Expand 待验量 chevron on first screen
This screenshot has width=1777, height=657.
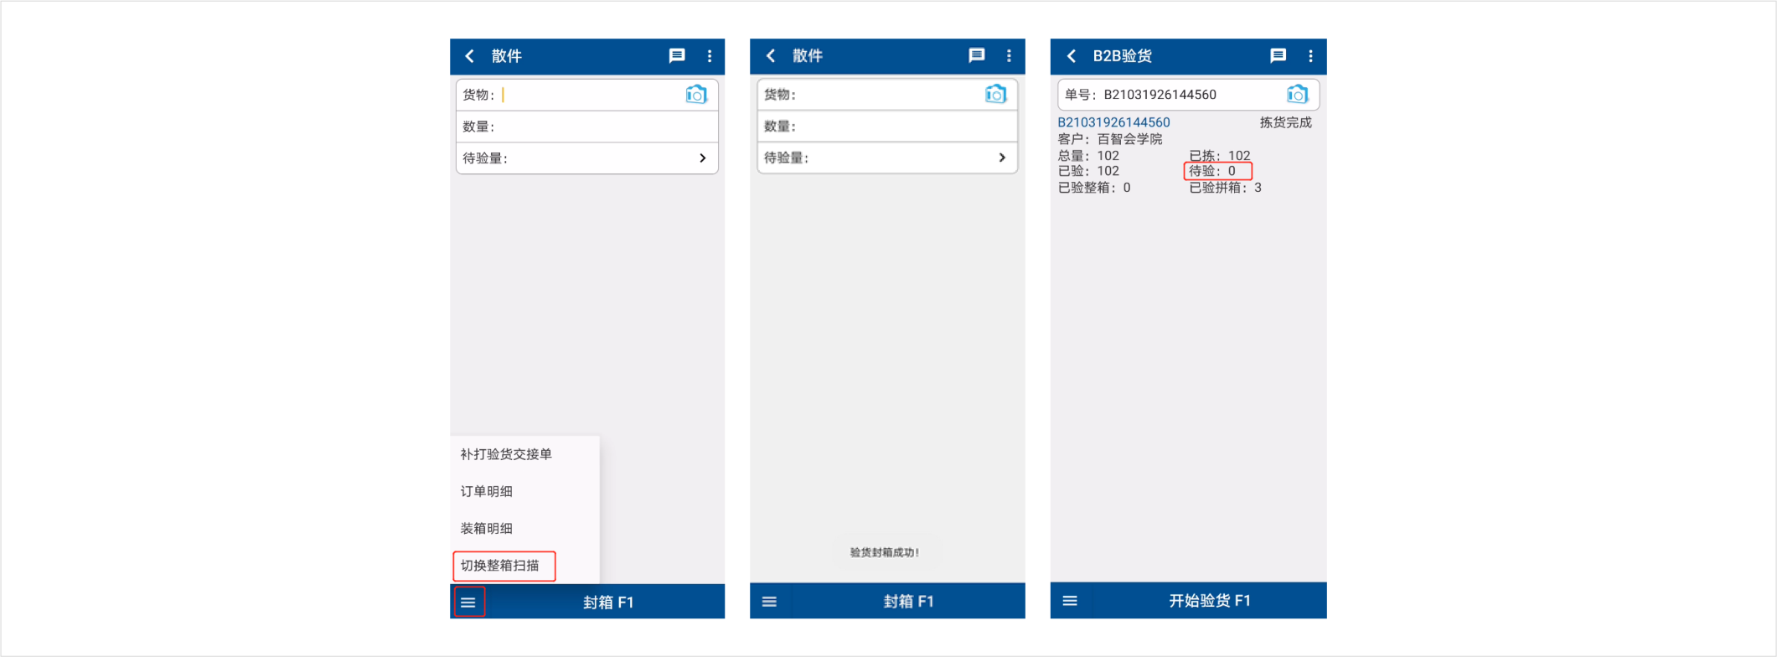coord(702,158)
